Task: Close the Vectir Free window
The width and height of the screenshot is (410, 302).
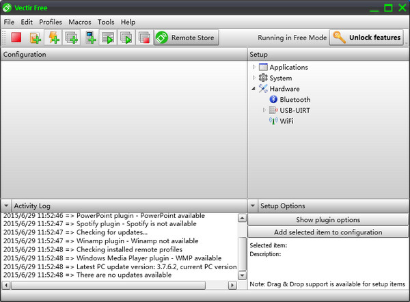Action: click(x=402, y=8)
